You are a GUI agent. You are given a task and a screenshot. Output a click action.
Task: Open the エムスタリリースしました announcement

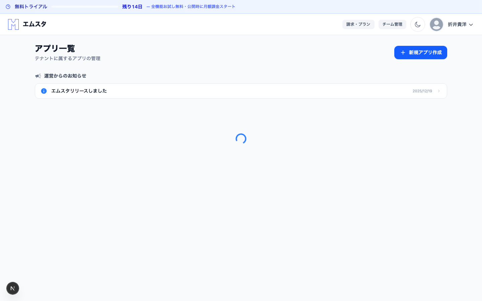[241, 91]
